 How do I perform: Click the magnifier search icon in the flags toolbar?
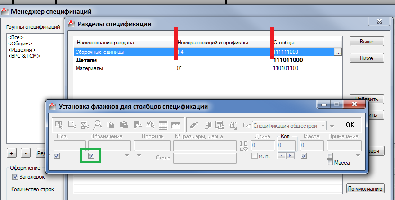point(98,124)
